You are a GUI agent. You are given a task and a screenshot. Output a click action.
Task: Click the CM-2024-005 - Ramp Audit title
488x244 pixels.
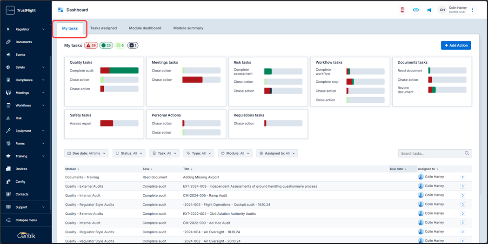click(205, 196)
